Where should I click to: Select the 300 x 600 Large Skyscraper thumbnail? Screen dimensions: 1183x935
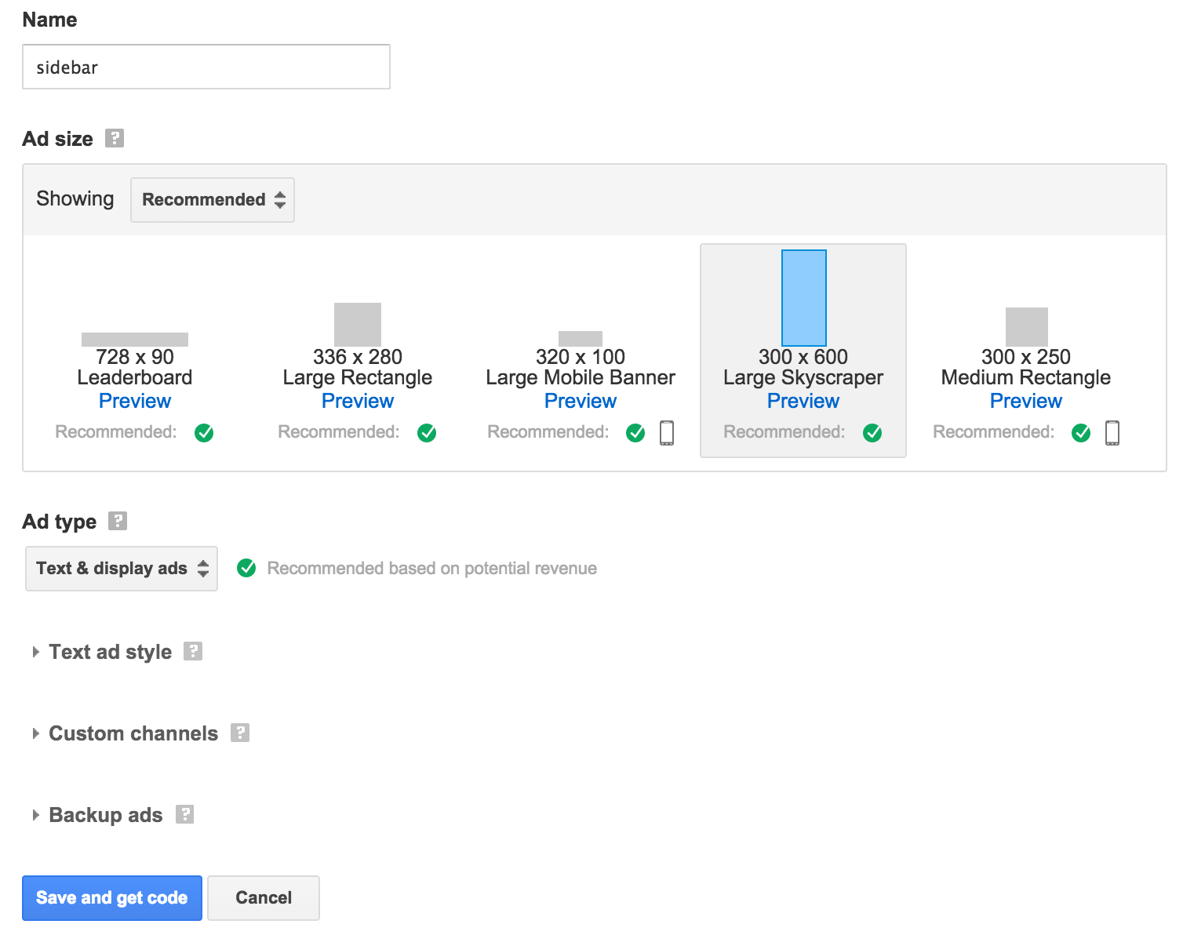(804, 298)
